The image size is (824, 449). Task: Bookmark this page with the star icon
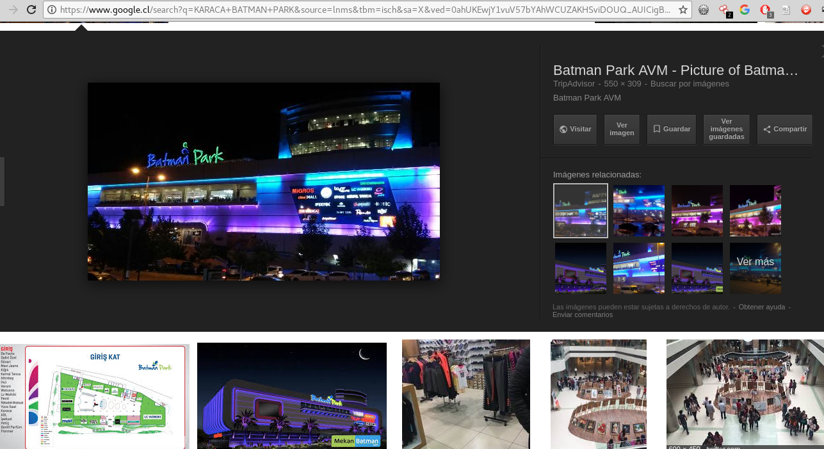pyautogui.click(x=683, y=10)
